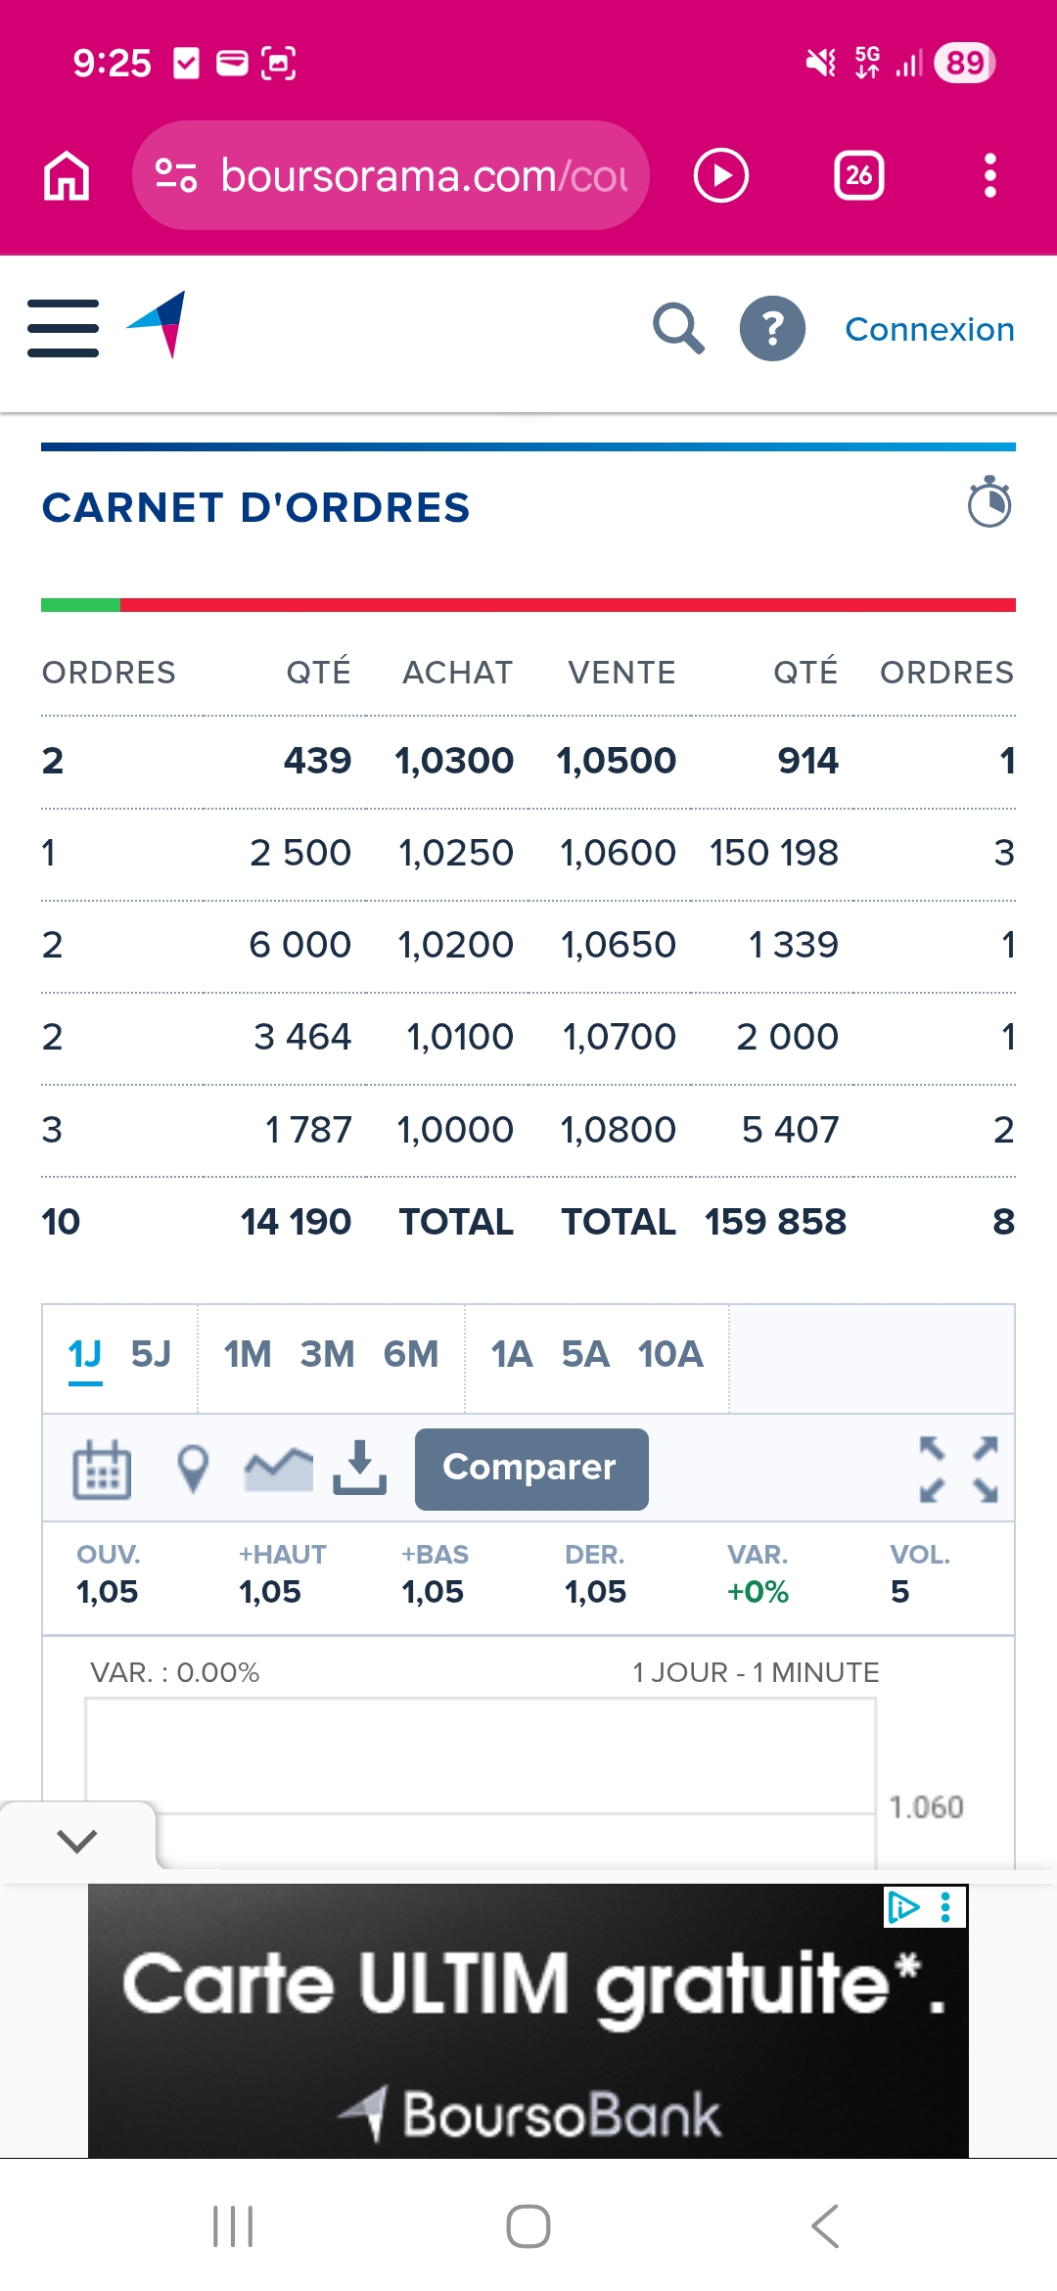Tap the Boursorama logo
The image size is (1057, 2291).
point(157,325)
